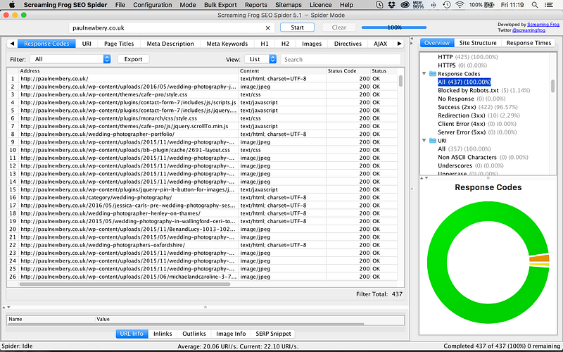Click the crawl progress bar at 100%
Screen dimensions: 563x352
click(394, 27)
